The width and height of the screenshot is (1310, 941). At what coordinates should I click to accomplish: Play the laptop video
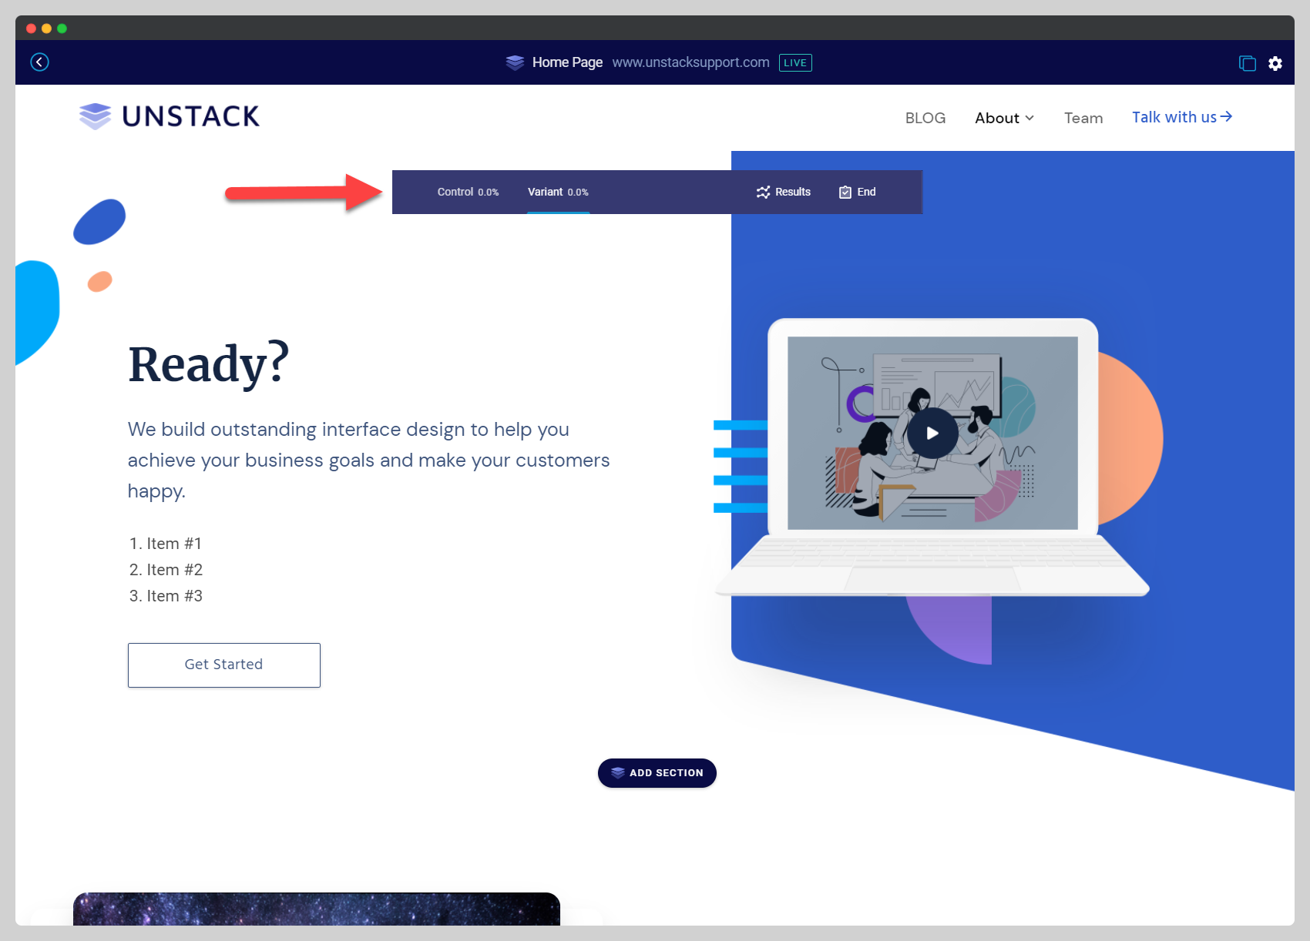(x=932, y=434)
